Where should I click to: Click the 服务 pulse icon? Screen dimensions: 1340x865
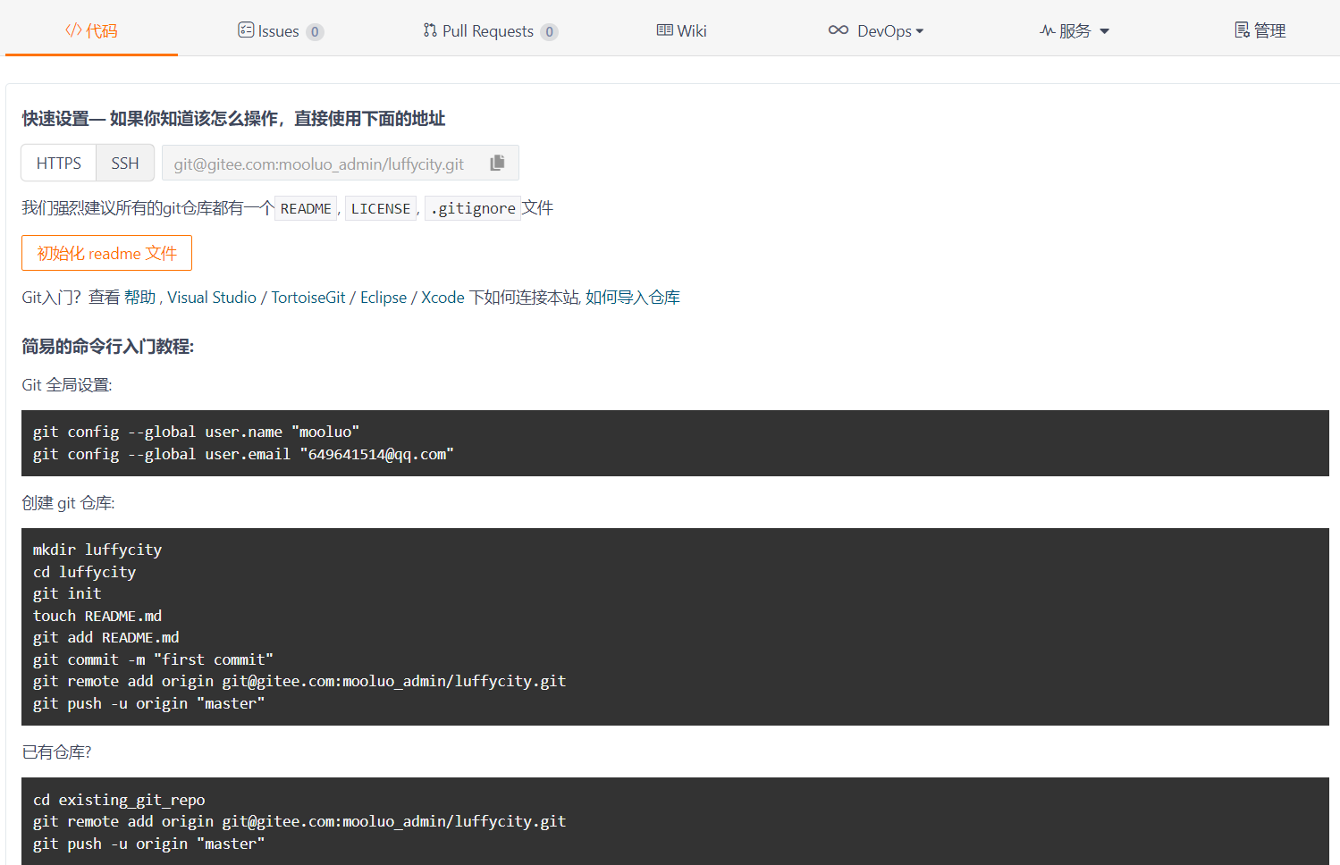(x=1046, y=29)
